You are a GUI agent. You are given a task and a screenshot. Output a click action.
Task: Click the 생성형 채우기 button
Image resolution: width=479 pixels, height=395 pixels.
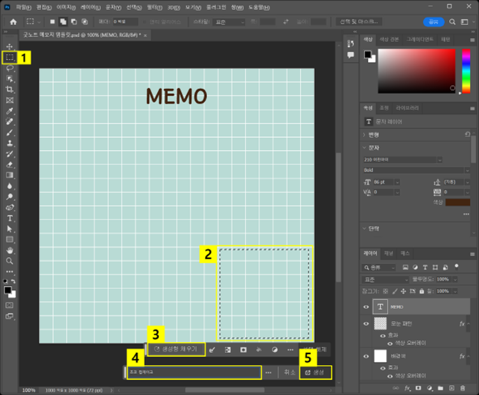pyautogui.click(x=177, y=350)
